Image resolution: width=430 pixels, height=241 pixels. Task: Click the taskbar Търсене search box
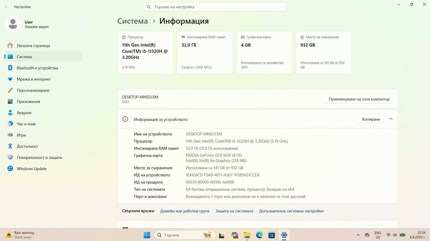pos(185,235)
